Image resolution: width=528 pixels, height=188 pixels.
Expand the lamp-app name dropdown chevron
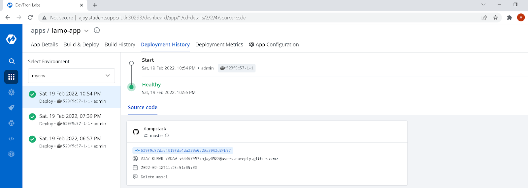86,31
